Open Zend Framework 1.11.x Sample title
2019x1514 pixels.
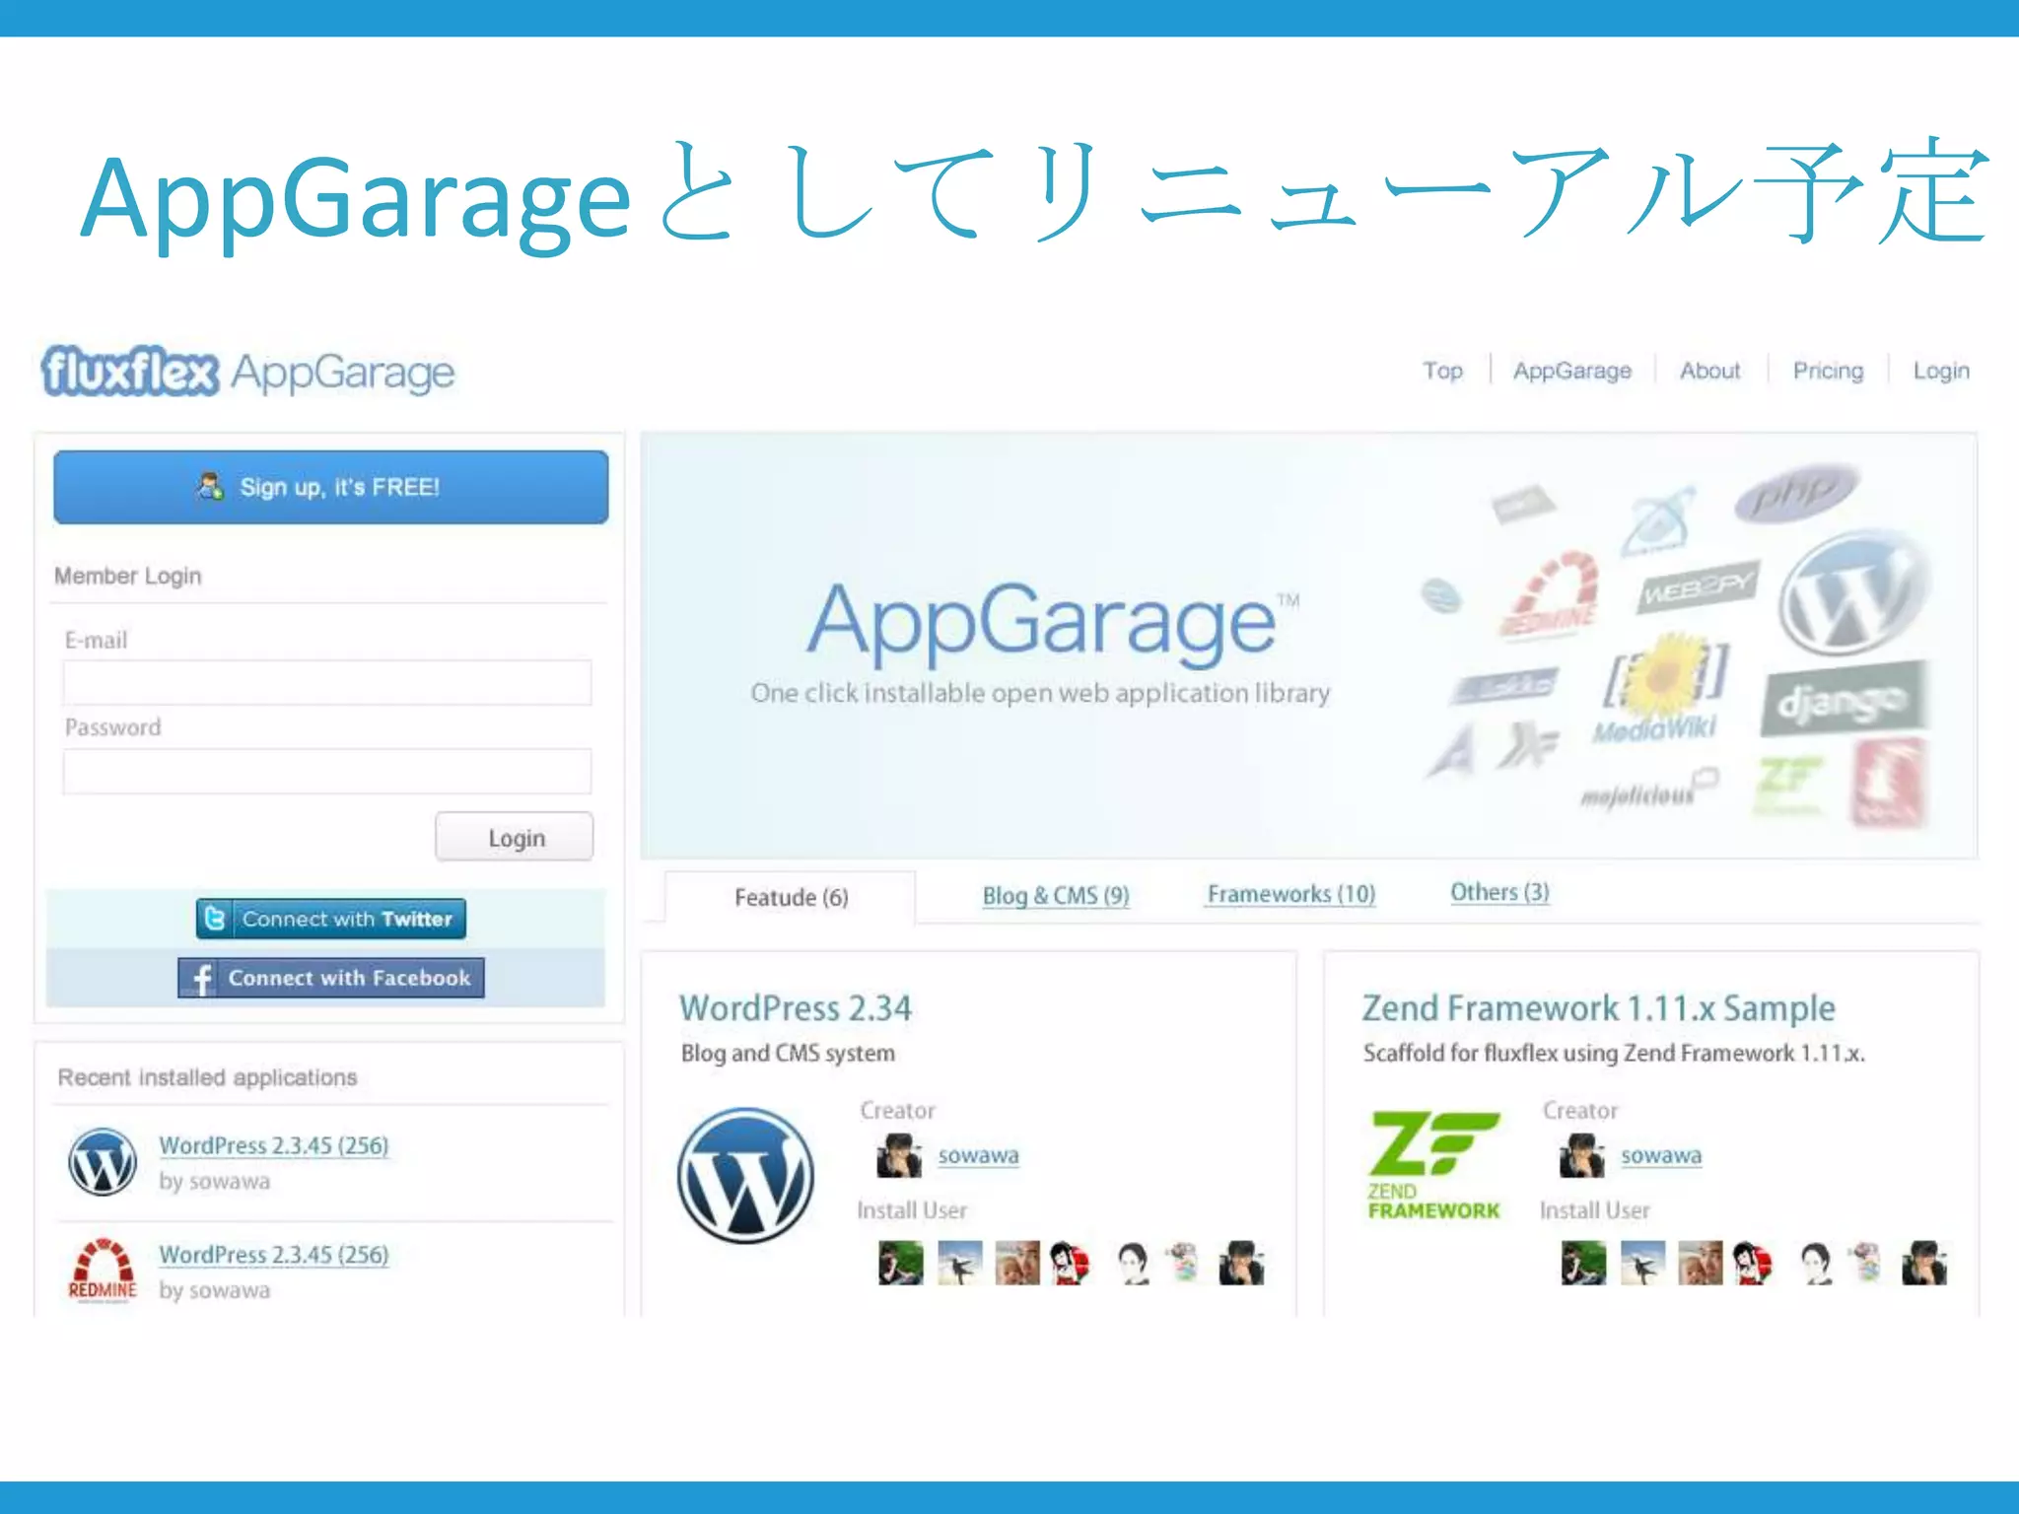(1598, 1007)
